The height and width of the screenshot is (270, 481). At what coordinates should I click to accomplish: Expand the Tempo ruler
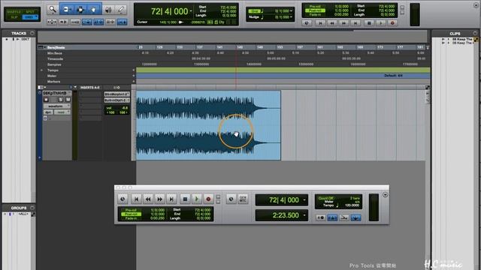click(42, 70)
